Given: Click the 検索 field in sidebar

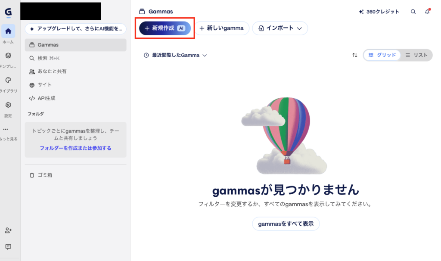Looking at the screenshot, I should pyautogui.click(x=75, y=58).
